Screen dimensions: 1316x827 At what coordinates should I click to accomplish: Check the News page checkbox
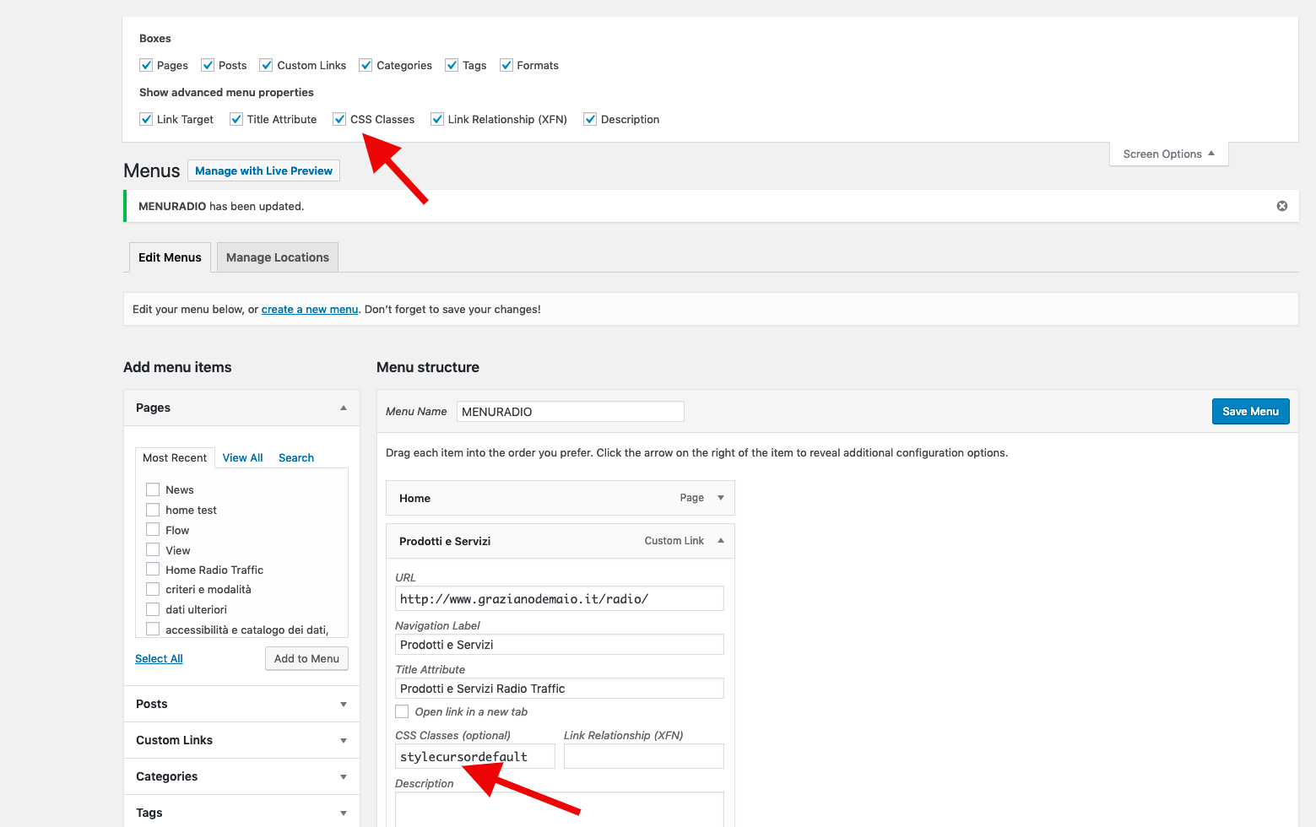pos(153,489)
